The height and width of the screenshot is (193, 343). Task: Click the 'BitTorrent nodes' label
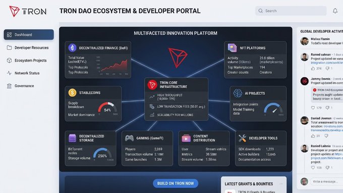[x=75, y=151]
